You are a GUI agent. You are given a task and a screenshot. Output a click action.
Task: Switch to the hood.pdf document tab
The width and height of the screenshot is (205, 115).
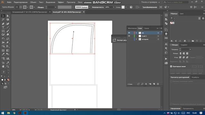tap(67, 12)
